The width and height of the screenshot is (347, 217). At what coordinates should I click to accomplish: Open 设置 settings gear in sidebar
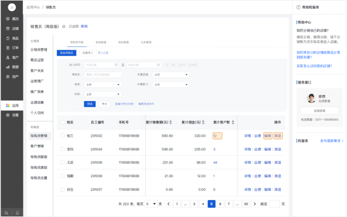tap(8, 115)
